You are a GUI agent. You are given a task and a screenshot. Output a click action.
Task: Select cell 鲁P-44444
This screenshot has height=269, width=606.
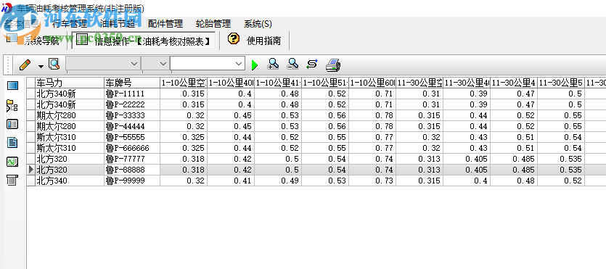132,126
